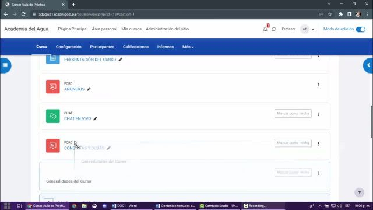373x210 pixels.
Task: Edit the ANUNCIOS title pencil icon
Action: (89, 89)
